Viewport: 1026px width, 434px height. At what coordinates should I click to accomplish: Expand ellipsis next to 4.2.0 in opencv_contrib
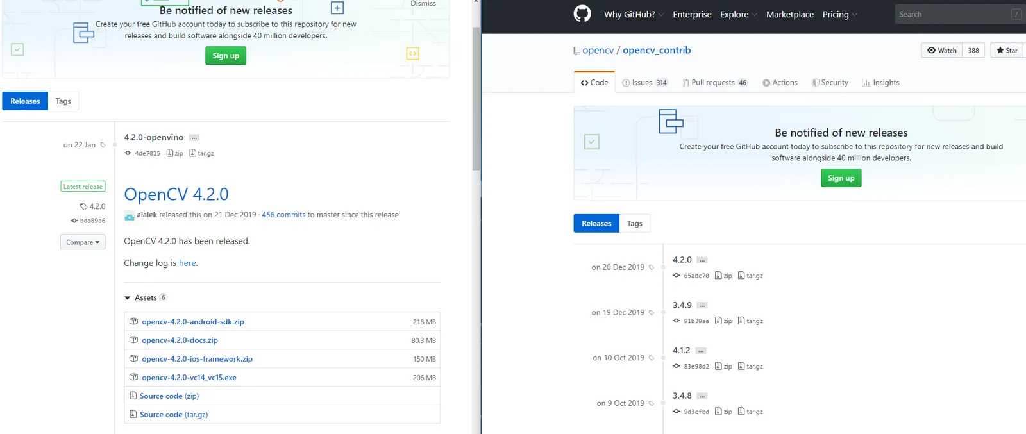pyautogui.click(x=702, y=260)
